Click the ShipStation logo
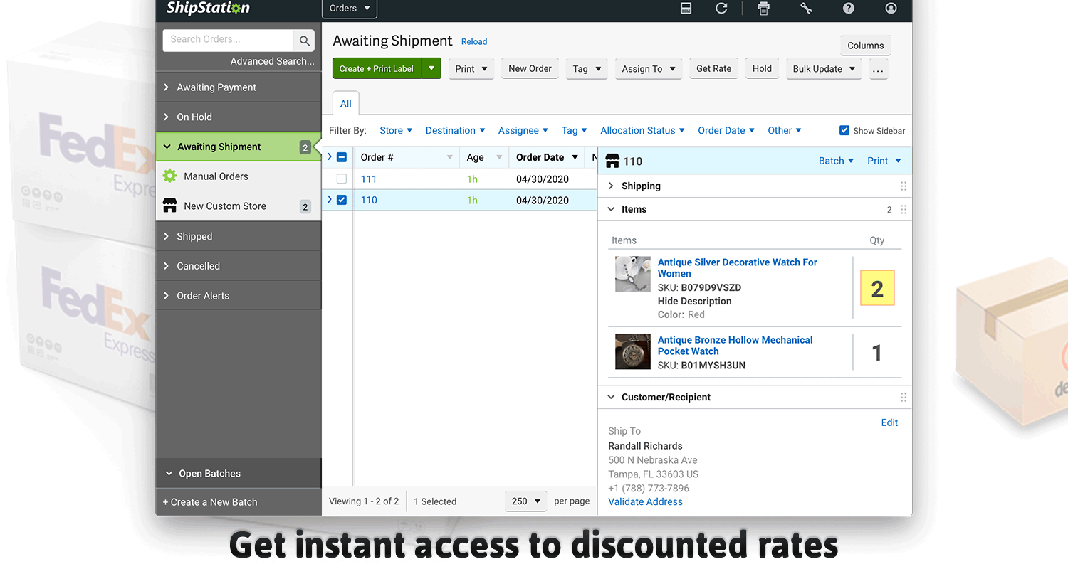The image size is (1068, 569). (208, 9)
